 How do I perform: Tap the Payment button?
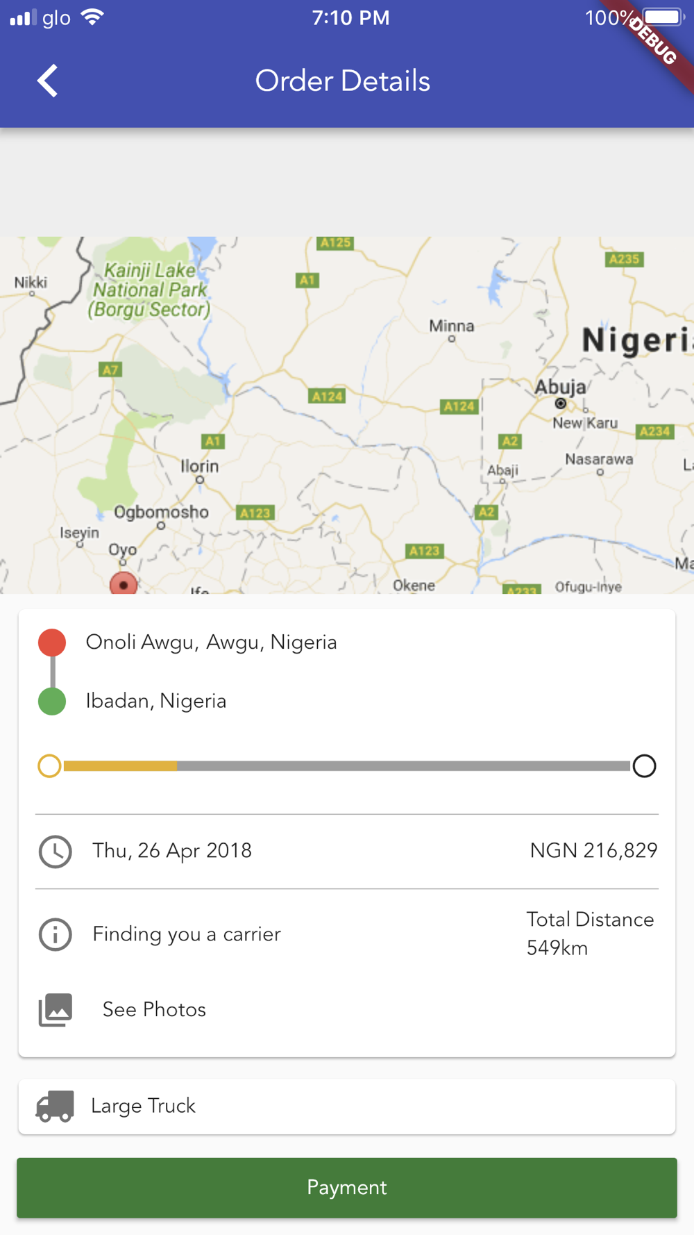tap(347, 1187)
